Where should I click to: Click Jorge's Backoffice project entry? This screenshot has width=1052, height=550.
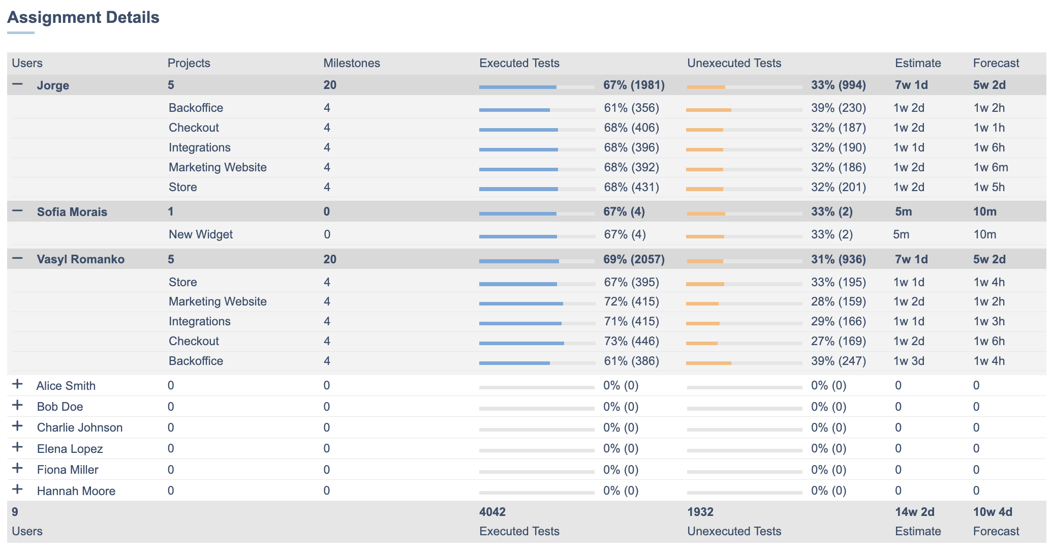coord(196,108)
